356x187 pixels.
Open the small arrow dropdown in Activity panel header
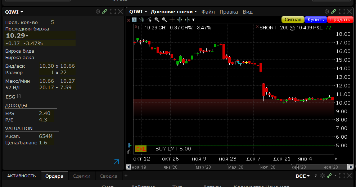[x=335, y=176]
